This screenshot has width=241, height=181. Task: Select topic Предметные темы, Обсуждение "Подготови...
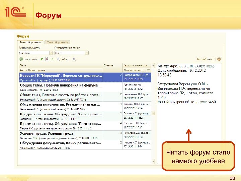[x=61, y=124]
